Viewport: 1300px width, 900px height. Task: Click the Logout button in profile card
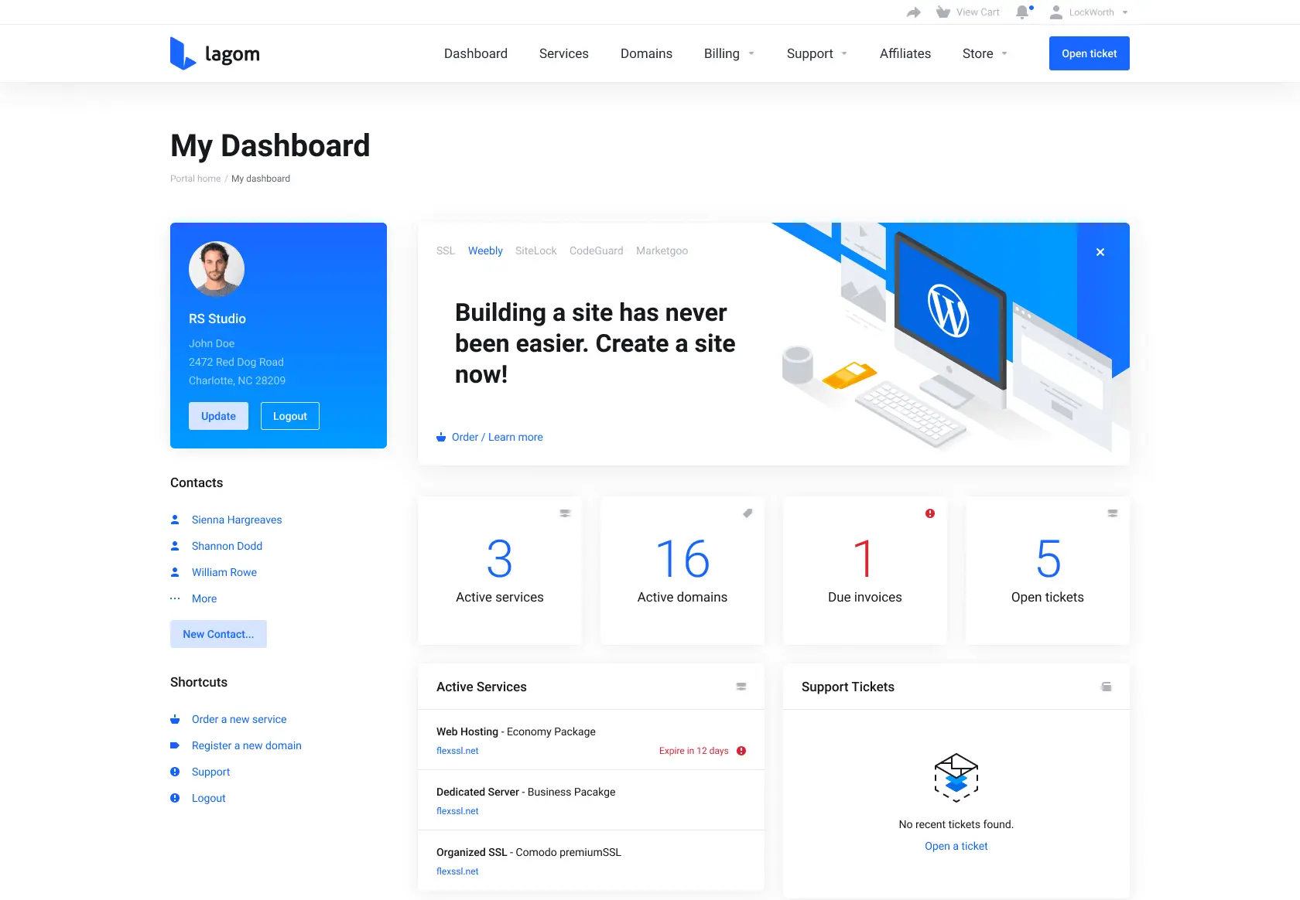click(x=290, y=416)
